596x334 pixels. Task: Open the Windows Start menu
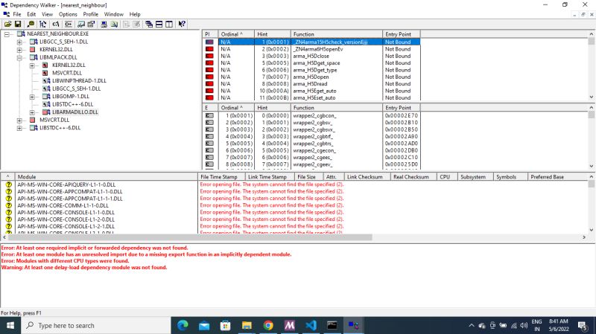coord(10,326)
